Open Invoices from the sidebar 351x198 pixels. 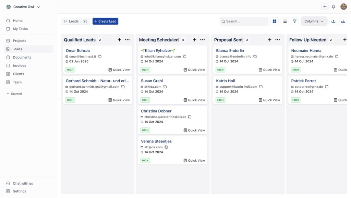click(19, 65)
